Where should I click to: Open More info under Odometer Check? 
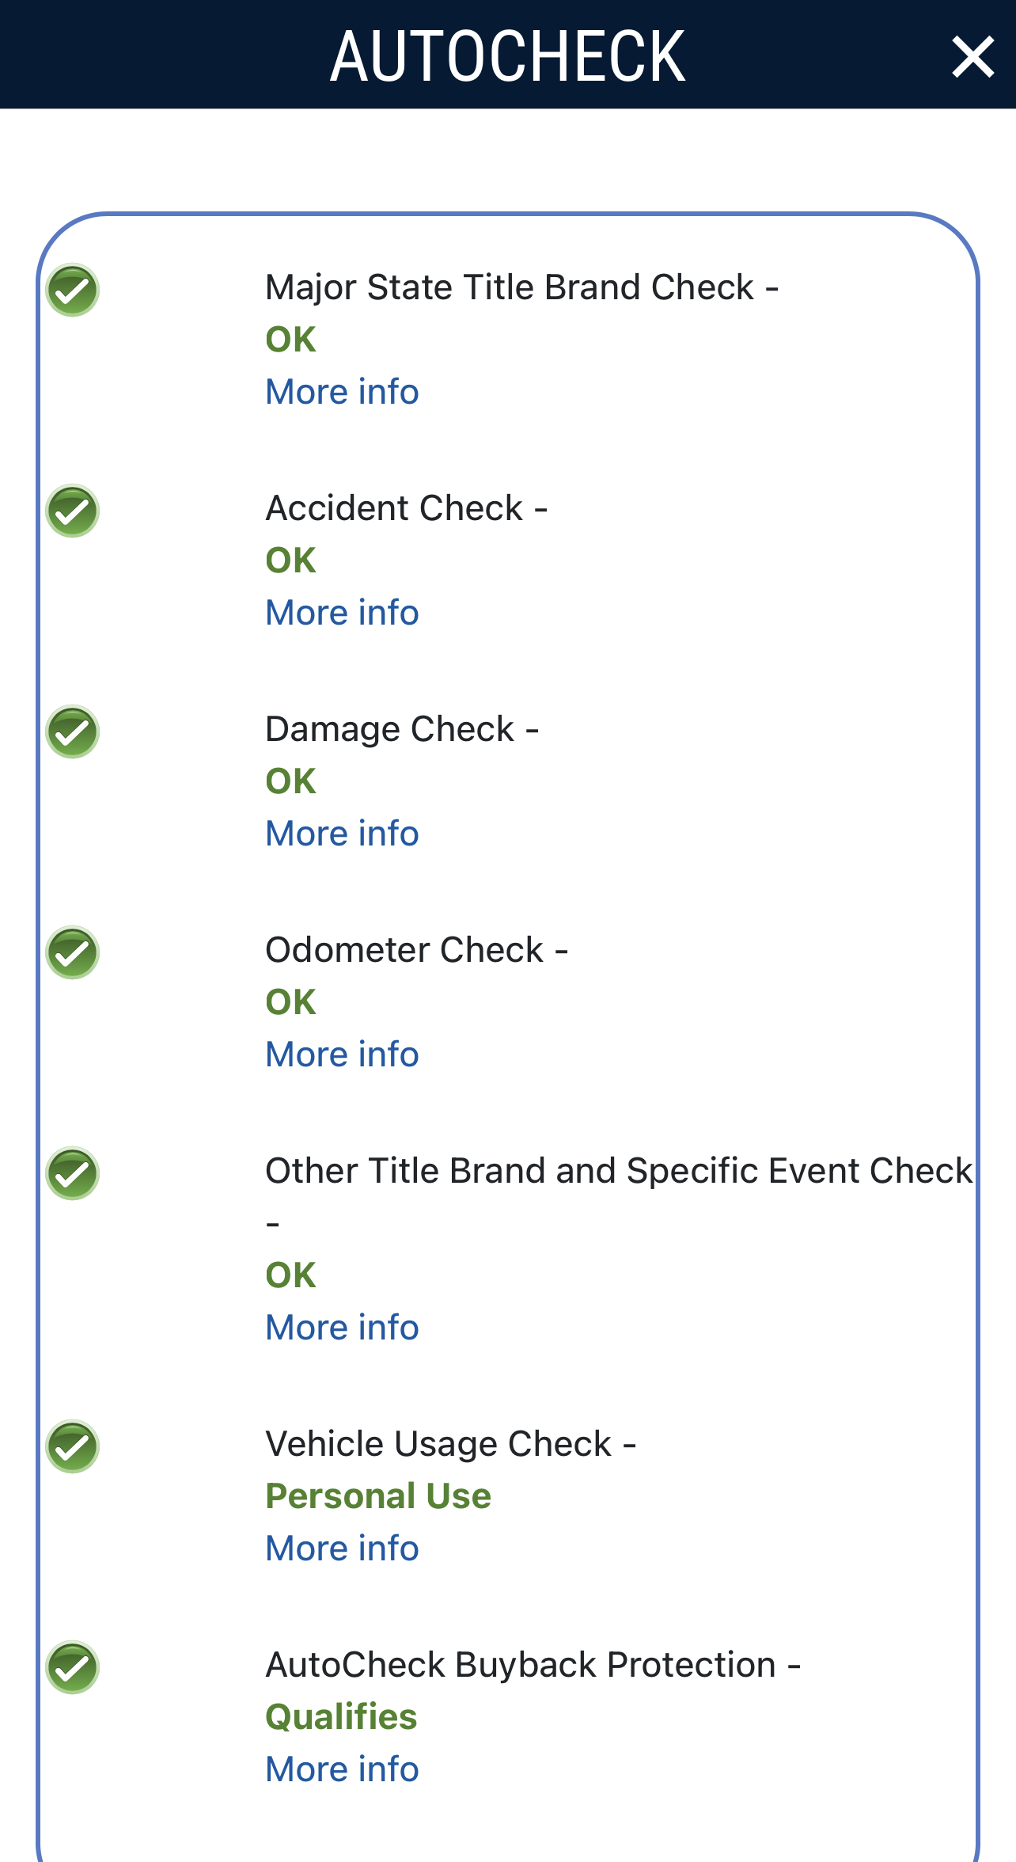pos(342,1054)
